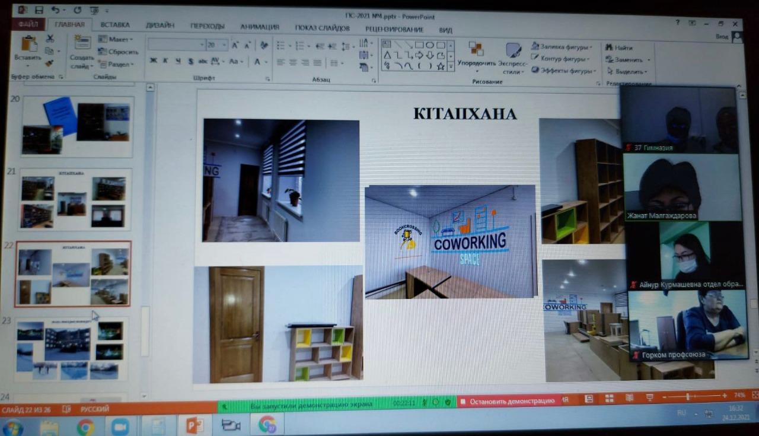Screen dimensions: 759x436
Task: Open Shape Effects (Эффекты фигуры) dropdown
Action: tap(563, 70)
